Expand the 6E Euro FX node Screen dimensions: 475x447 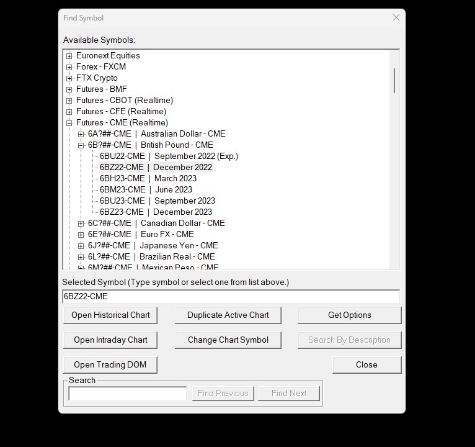pyautogui.click(x=81, y=235)
